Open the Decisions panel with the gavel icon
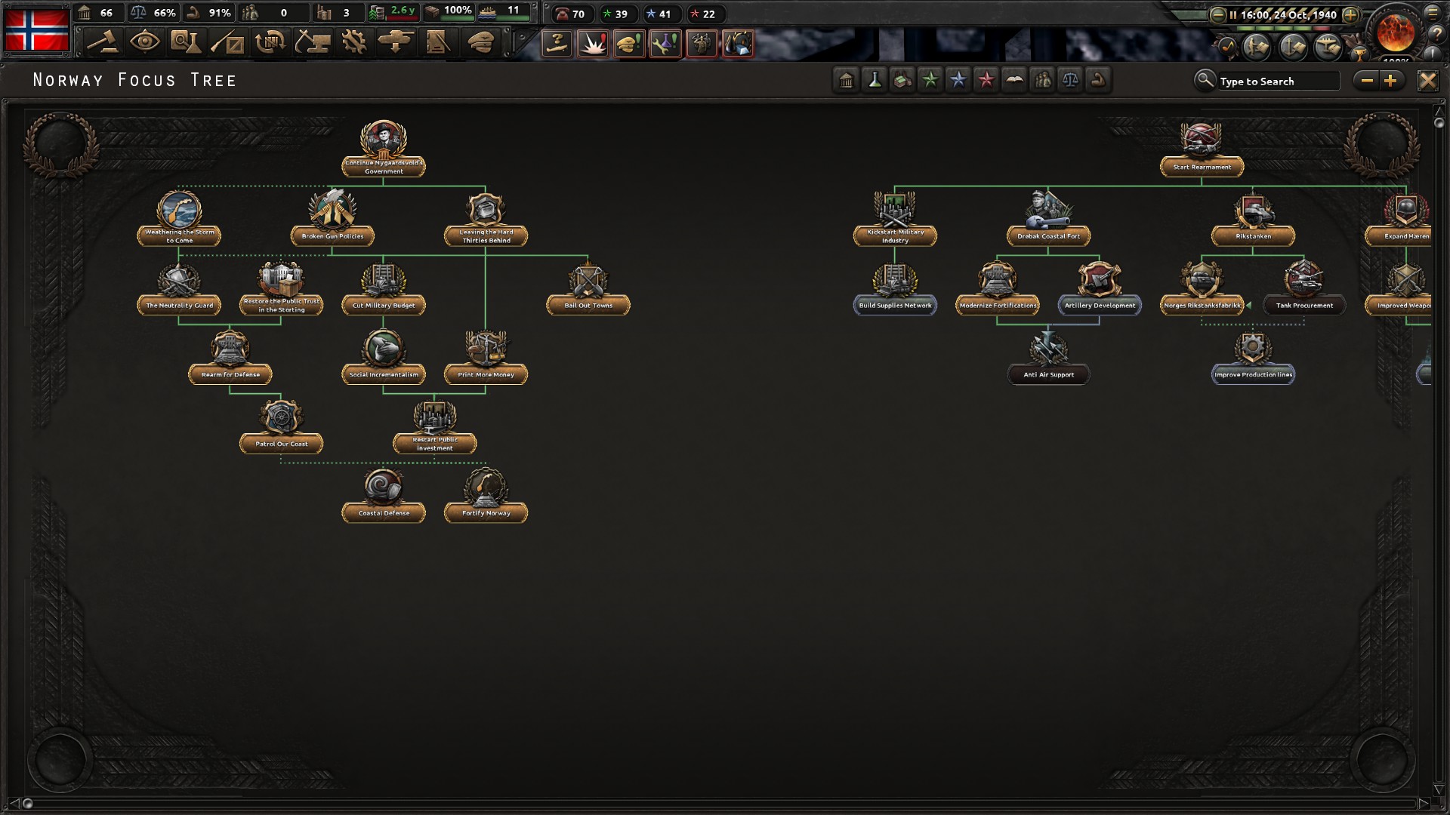This screenshot has height=815, width=1450. coord(103,43)
